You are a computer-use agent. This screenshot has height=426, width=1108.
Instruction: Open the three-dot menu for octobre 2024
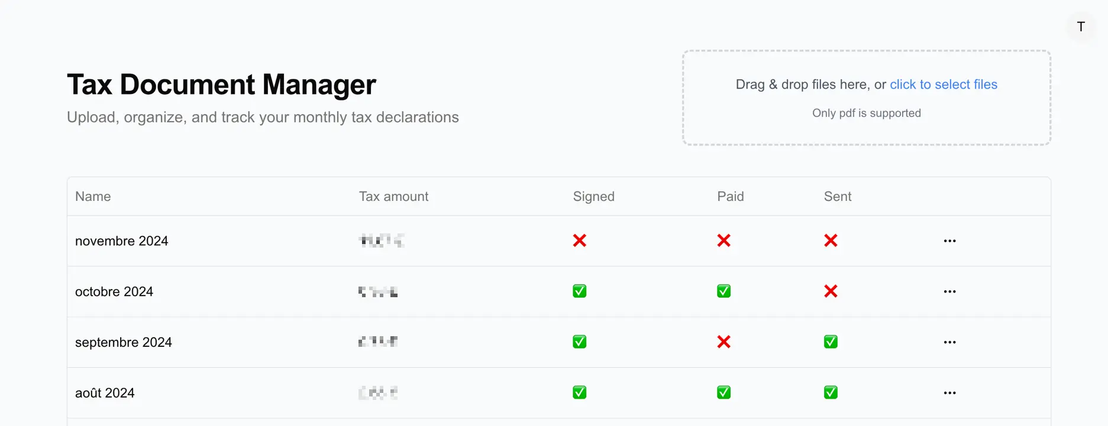pos(949,292)
